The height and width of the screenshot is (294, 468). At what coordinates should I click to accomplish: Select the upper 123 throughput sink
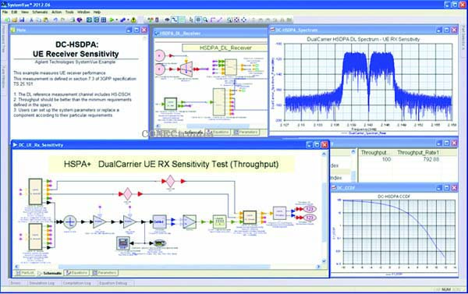click(310, 209)
